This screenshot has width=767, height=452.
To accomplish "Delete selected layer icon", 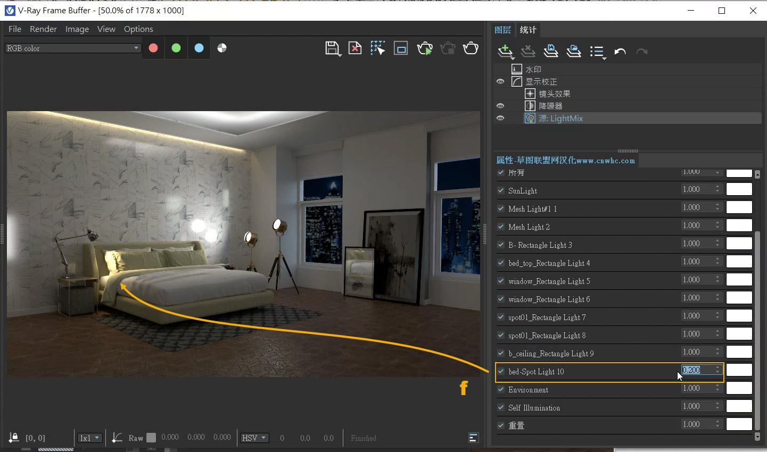I will coord(528,51).
